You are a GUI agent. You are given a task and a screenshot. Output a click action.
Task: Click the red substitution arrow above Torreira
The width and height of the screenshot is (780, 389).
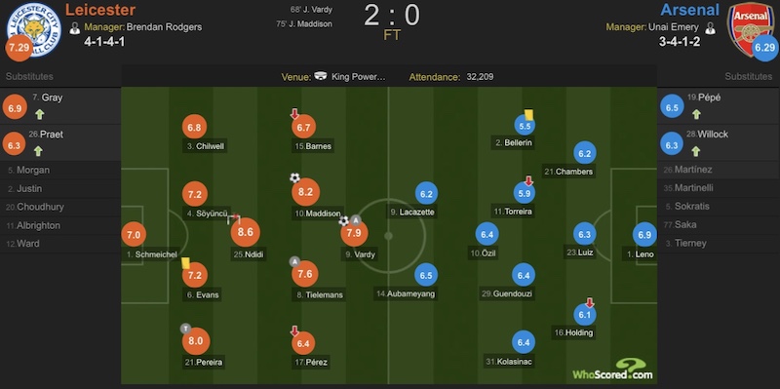click(528, 181)
